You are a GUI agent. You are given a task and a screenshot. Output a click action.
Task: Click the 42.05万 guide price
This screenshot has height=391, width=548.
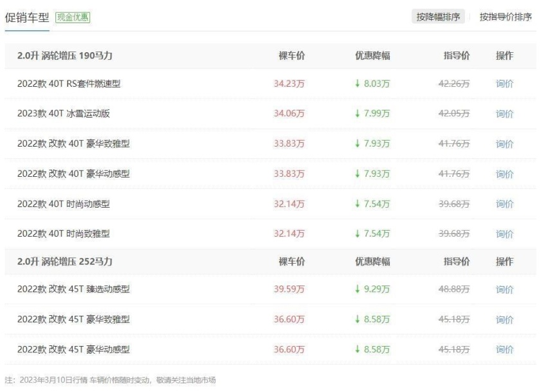(454, 114)
